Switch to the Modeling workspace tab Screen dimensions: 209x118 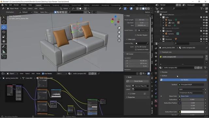coord(47,5)
